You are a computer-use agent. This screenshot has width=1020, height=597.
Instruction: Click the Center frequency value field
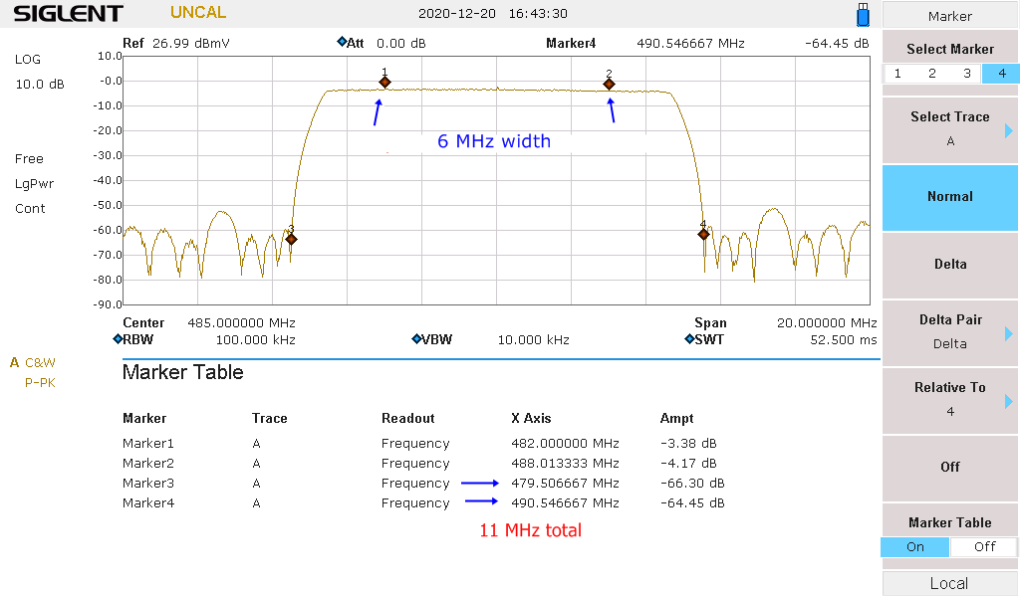(241, 322)
